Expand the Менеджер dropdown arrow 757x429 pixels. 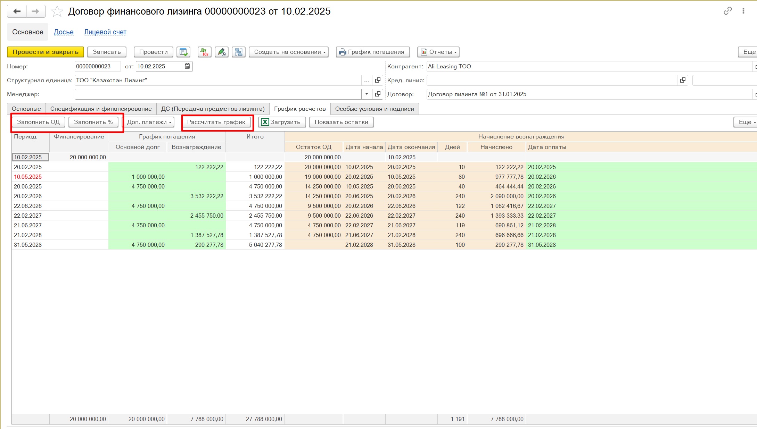(x=367, y=94)
